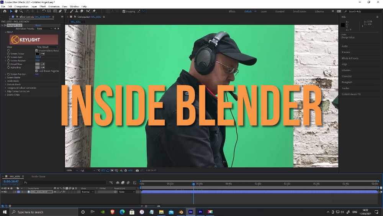
Task: Select the Clone Stamp tool
Action: 77,11
